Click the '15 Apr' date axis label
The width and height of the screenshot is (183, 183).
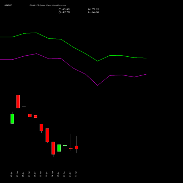[x=11, y=174]
